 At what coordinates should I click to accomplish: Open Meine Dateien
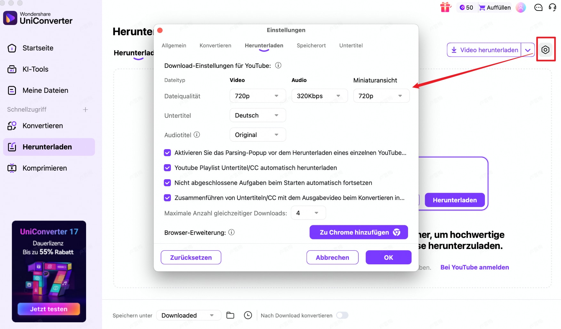click(45, 90)
